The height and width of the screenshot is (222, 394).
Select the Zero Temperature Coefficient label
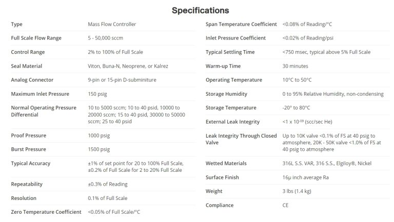pos(46,212)
